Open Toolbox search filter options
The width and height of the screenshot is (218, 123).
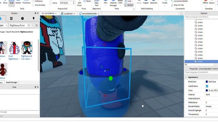tap(37, 25)
